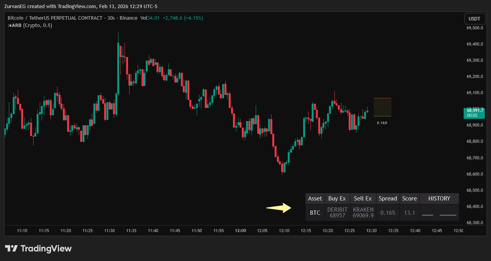Click the 69,500.0 price axis label
This screenshot has height=261, width=491.
475,28
